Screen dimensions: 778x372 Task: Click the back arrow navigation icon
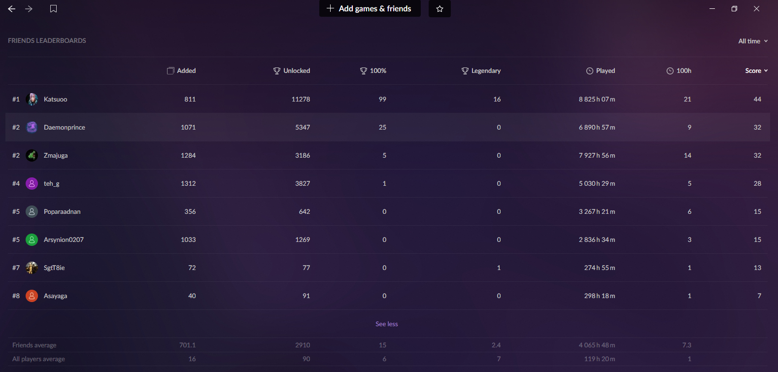click(12, 9)
